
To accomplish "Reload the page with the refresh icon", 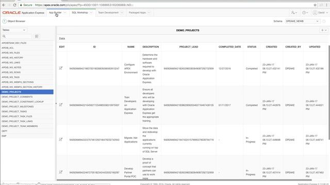I will click(x=14, y=5).
